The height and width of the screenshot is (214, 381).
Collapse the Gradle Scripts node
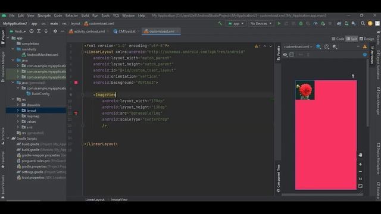click(x=8, y=139)
